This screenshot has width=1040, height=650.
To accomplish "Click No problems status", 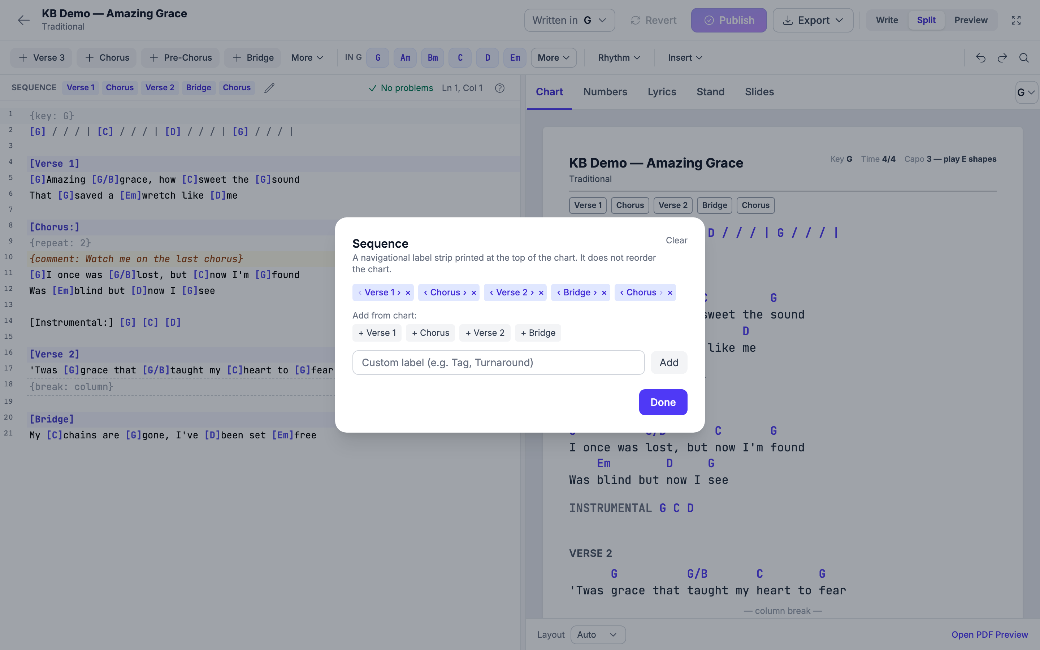I will point(401,88).
